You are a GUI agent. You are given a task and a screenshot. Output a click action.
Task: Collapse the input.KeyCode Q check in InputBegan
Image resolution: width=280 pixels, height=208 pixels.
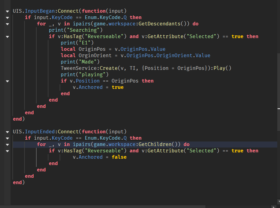7,18
